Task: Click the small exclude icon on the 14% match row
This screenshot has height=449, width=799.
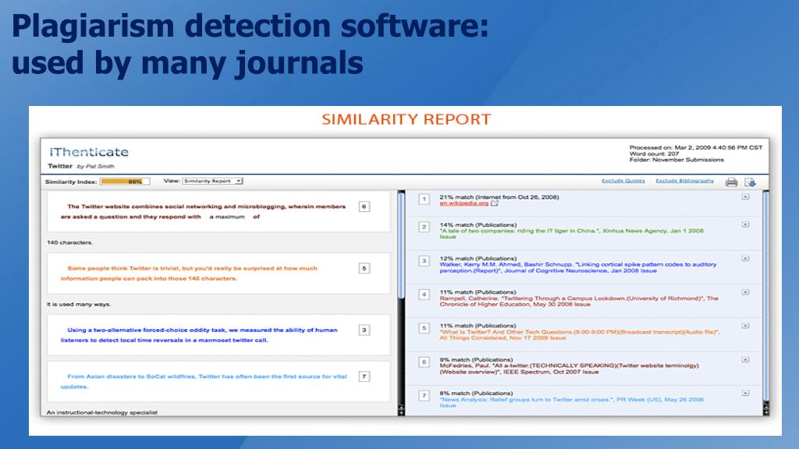Action: 745,224
